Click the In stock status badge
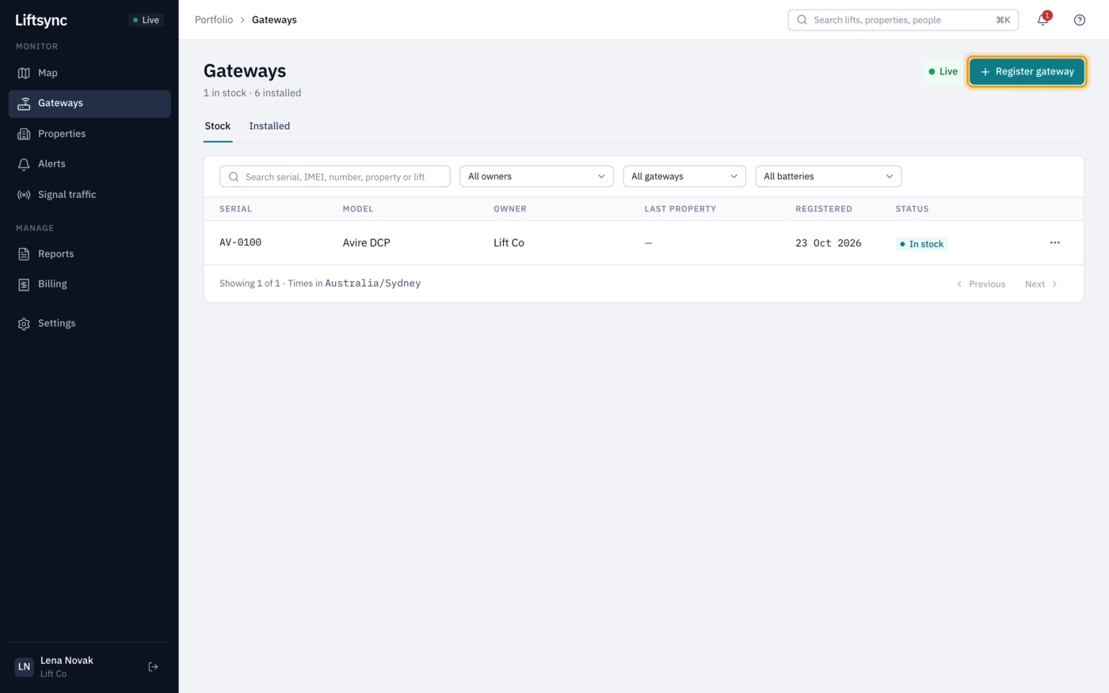 click(922, 244)
